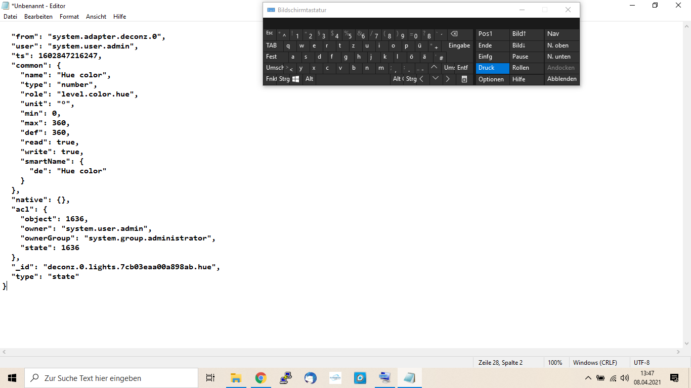This screenshot has width=691, height=388.
Task: Toggle the left Alt key
Action: pyautogui.click(x=309, y=79)
